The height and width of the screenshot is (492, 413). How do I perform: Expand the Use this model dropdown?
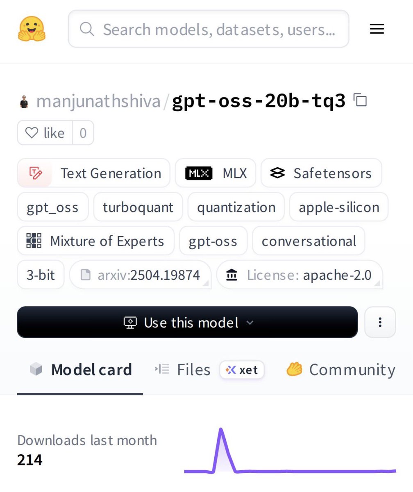point(187,322)
